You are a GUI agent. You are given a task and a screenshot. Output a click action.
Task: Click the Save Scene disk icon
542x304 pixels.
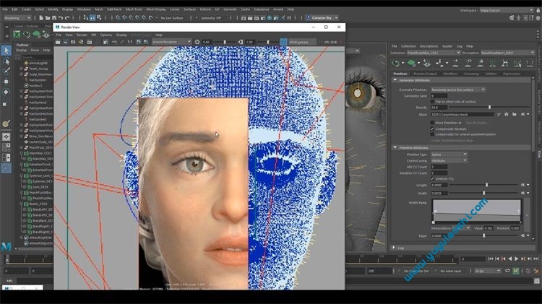pyautogui.click(x=54, y=17)
